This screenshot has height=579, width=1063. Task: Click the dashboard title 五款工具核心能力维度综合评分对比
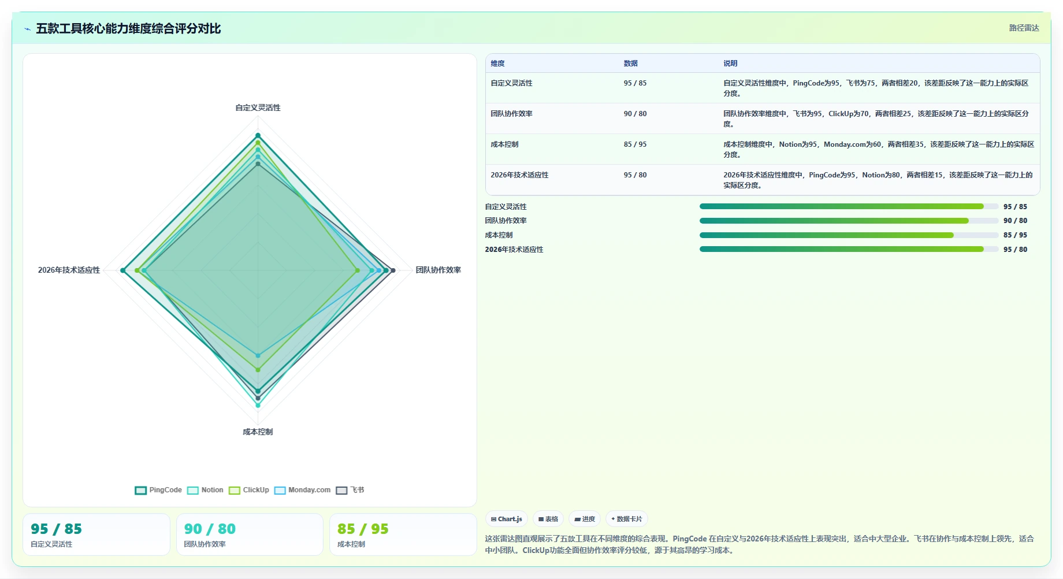tap(128, 29)
